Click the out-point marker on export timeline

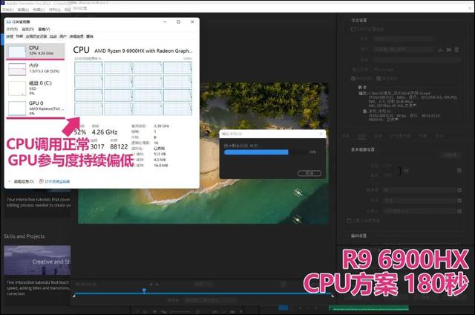[x=332, y=295]
